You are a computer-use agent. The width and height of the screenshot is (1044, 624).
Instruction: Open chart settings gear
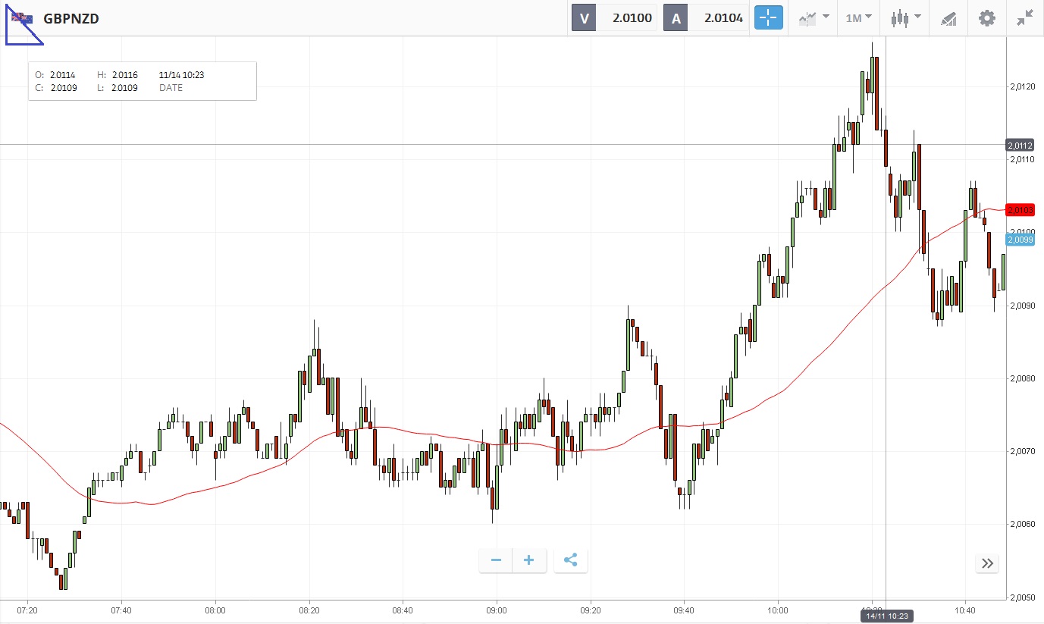[x=986, y=18]
